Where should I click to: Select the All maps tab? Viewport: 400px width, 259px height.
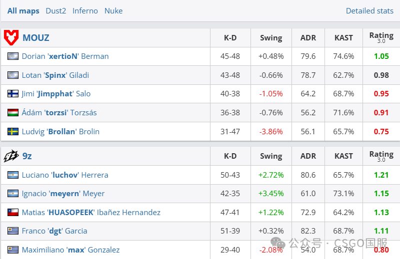pyautogui.click(x=23, y=10)
